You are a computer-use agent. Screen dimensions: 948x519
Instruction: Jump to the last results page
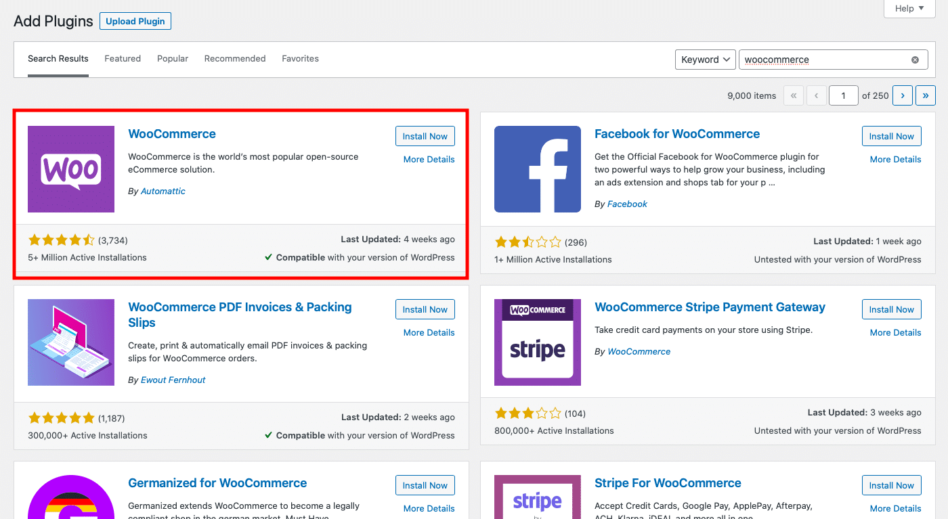pyautogui.click(x=926, y=95)
